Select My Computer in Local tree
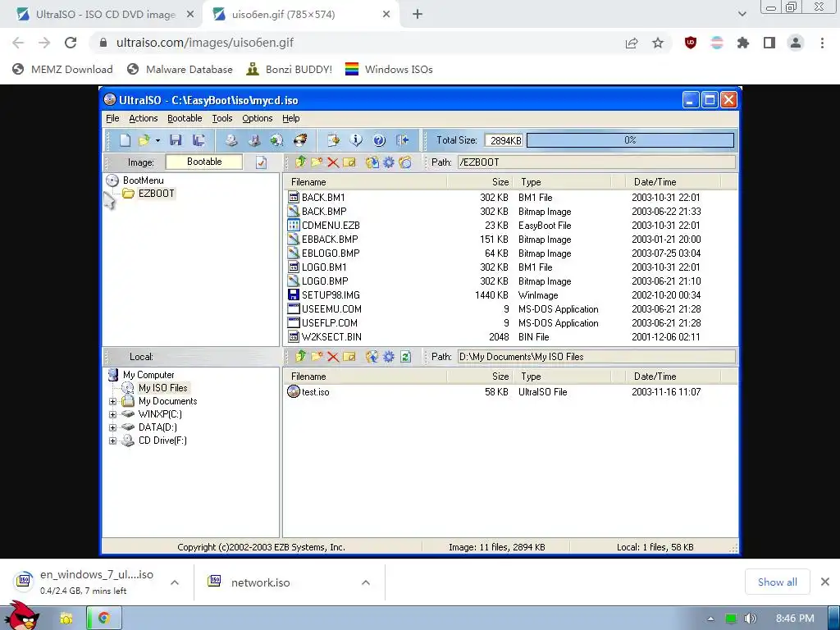Viewport: 840px width, 630px height. pyautogui.click(x=148, y=375)
